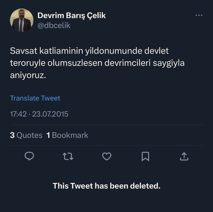
Task: Open the three-dot more options menu
Action: [x=199, y=15]
